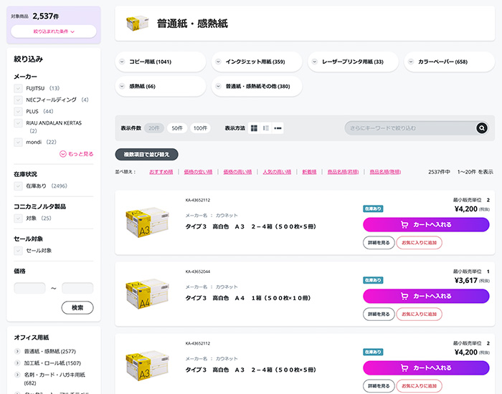Show 20件 per page
Image resolution: width=502 pixels, height=394 pixels.
154,128
